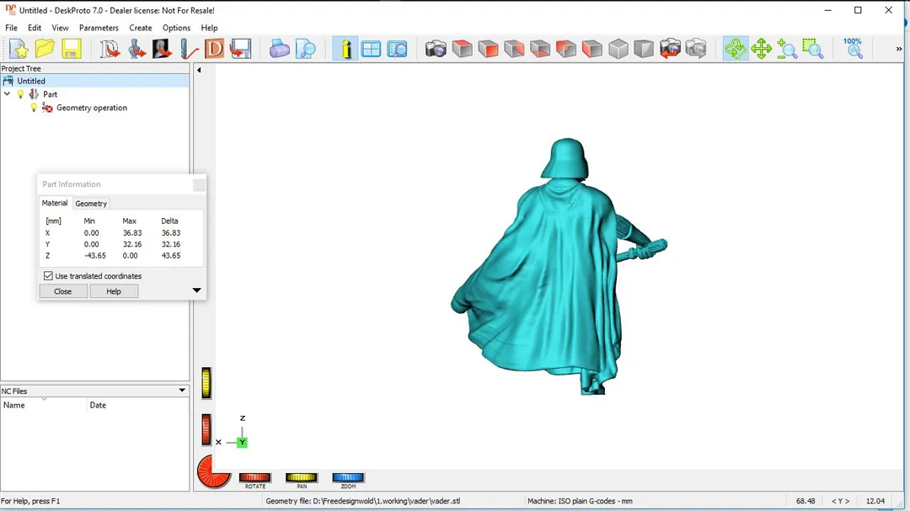The image size is (910, 511).
Task: Click the red circular rotation dial
Action: [x=213, y=471]
